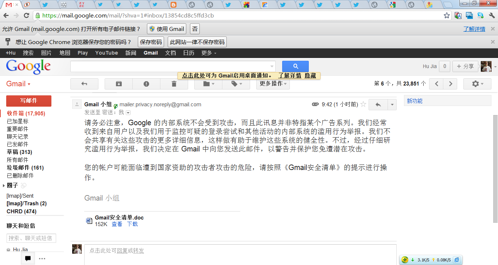Screen dimensions: 498x265
Task: Open Labels tag dropdown
Action: [x=236, y=84]
